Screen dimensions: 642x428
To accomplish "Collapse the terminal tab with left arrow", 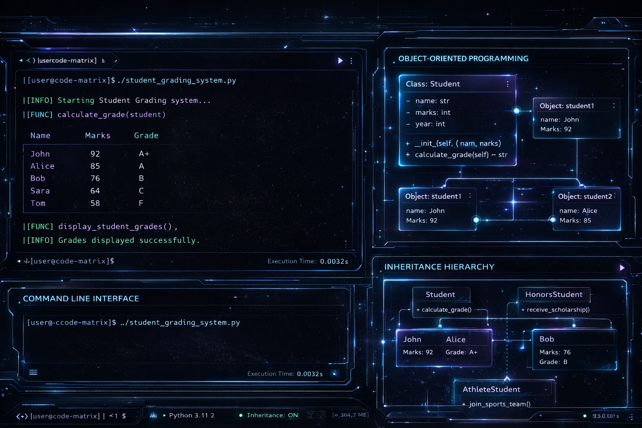I will point(20,61).
